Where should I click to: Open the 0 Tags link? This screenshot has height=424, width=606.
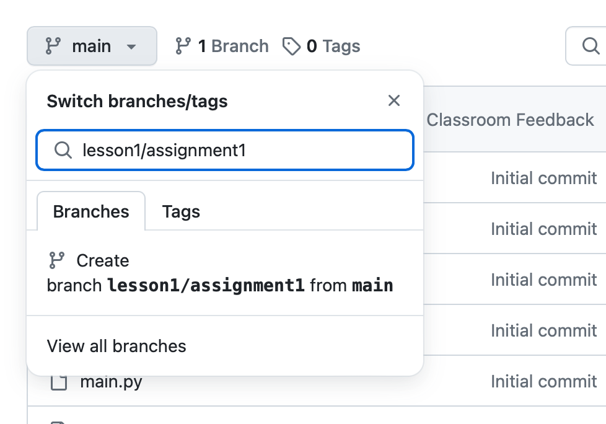point(333,46)
